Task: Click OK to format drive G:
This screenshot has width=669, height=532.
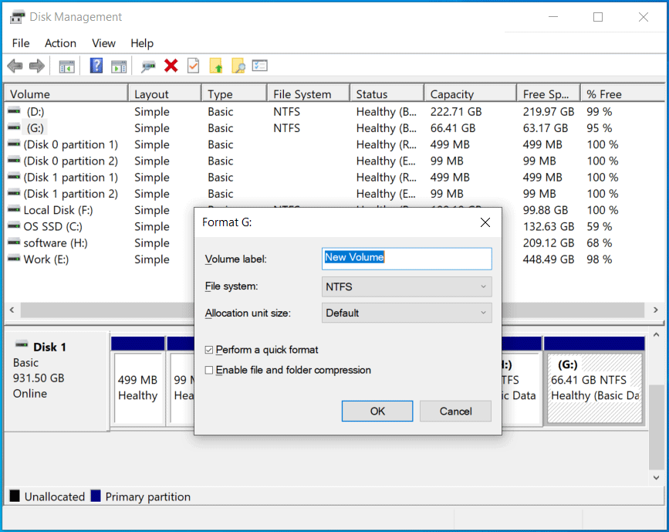Action: (x=377, y=411)
